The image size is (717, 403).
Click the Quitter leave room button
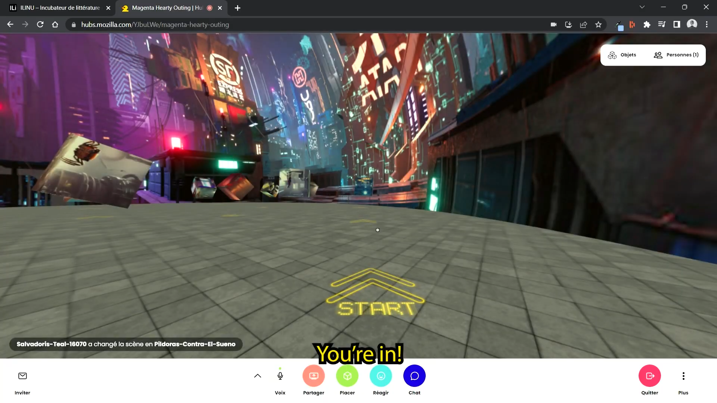point(650,376)
